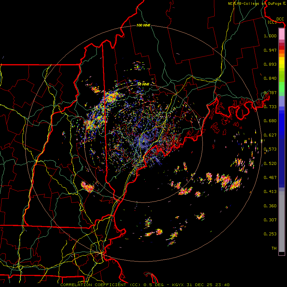Image resolution: width=287 pixels, height=287 pixels.
Task: Click the NEXLAB-College of DuPage credit text
Action: (x=255, y=4)
